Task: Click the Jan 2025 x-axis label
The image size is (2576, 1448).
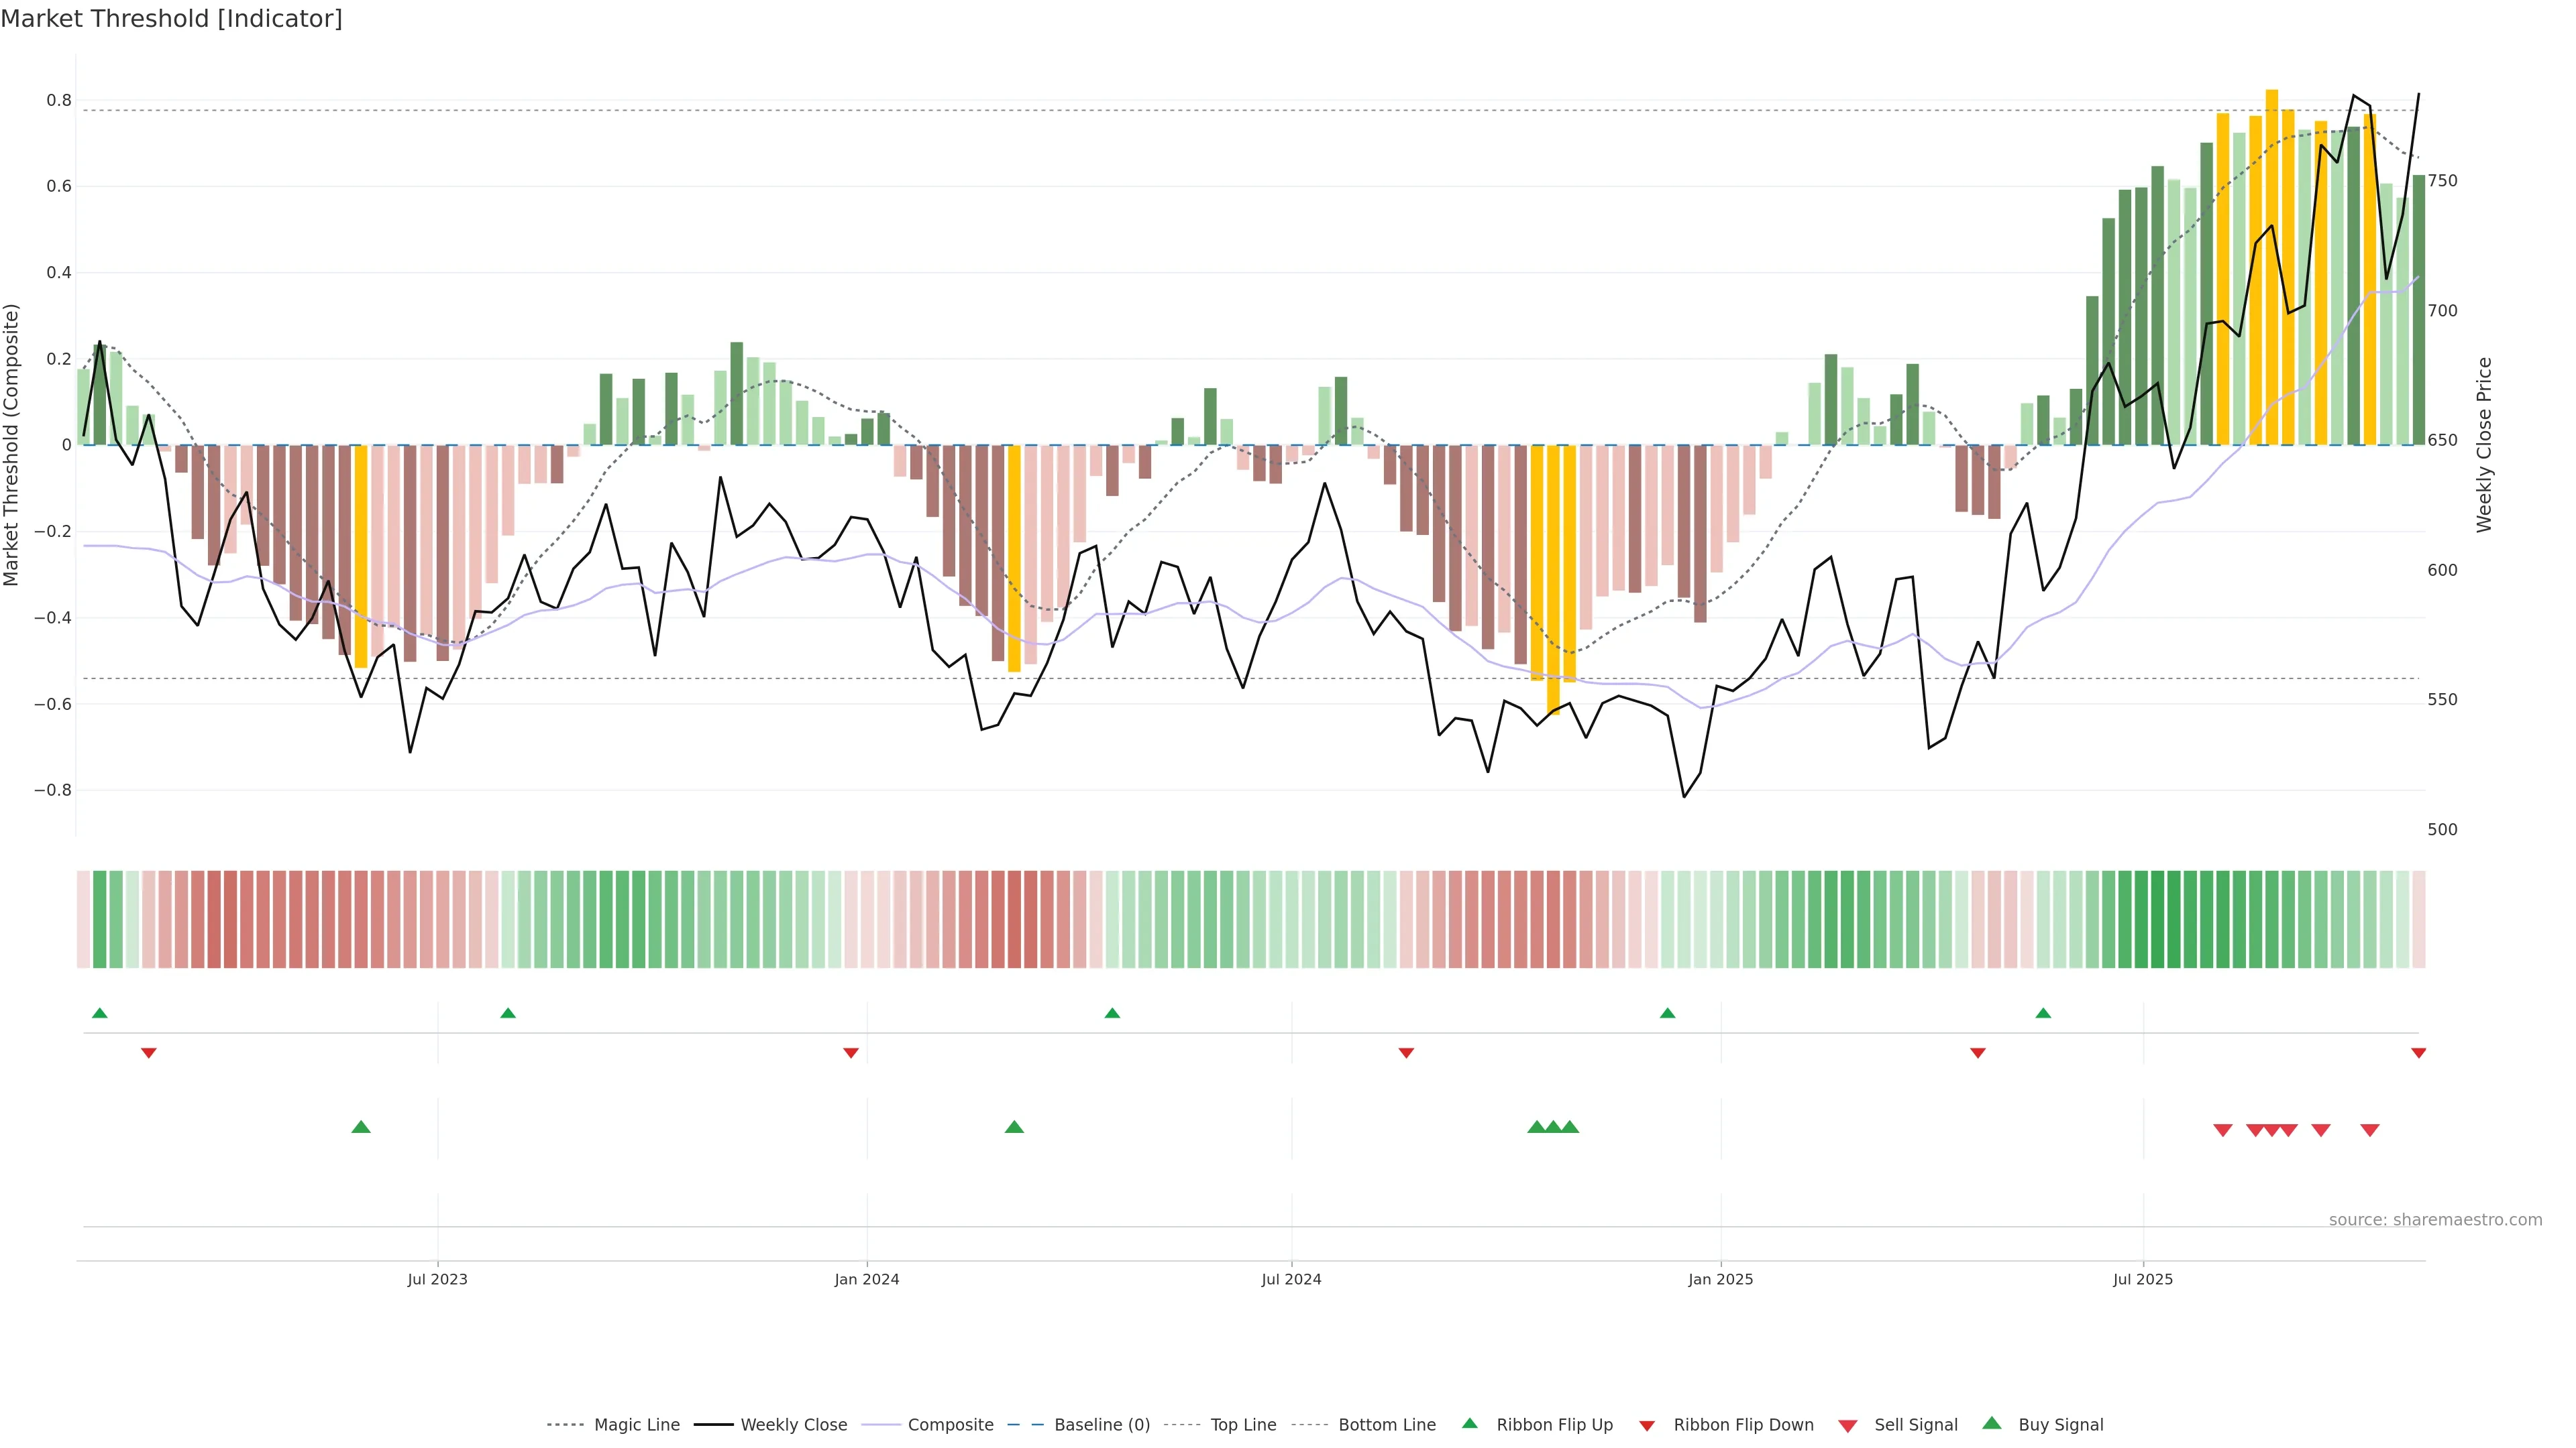Action: (1720, 1279)
